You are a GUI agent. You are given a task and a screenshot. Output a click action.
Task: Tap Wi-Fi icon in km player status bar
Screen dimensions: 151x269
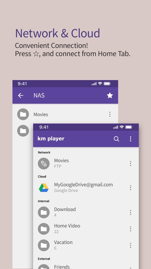[x=122, y=127]
